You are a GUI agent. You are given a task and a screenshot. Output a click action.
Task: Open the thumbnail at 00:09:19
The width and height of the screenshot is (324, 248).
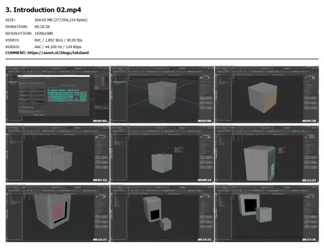coord(162,154)
